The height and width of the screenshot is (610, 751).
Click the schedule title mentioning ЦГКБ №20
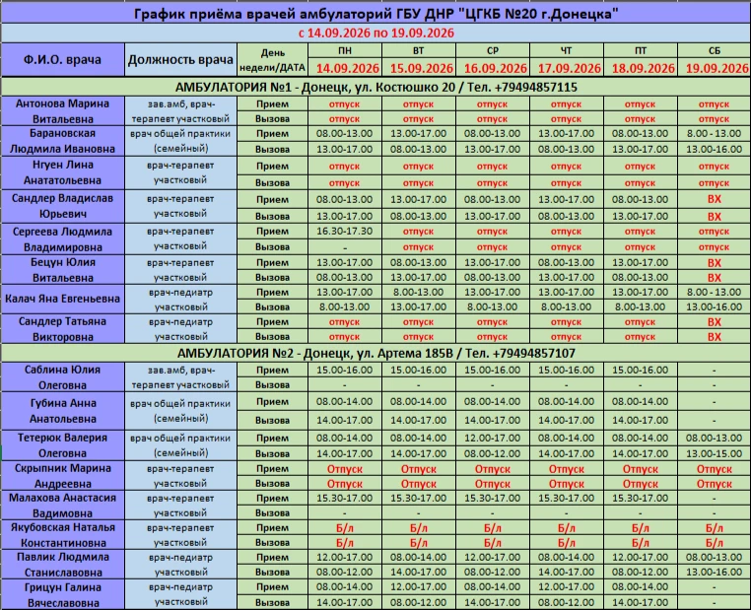375,14
